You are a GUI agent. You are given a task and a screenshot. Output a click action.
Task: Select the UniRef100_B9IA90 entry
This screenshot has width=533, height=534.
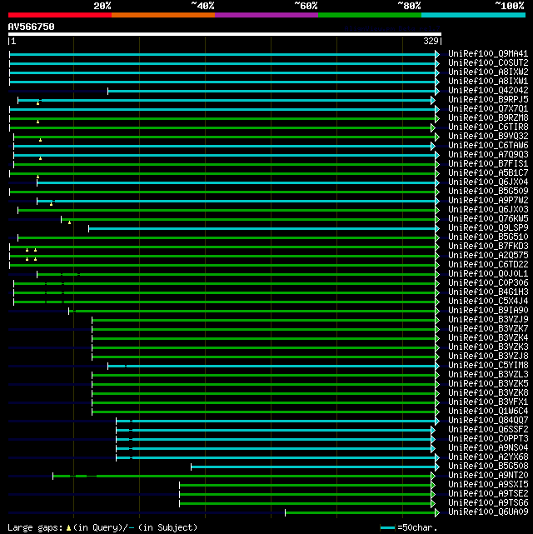click(x=488, y=310)
